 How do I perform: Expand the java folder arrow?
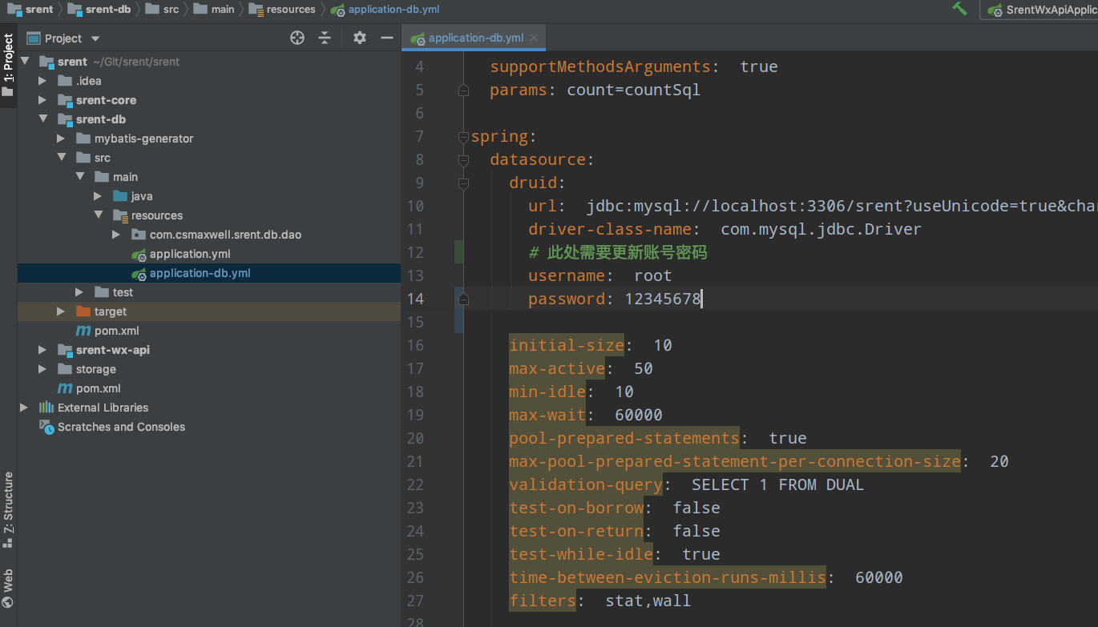point(98,196)
